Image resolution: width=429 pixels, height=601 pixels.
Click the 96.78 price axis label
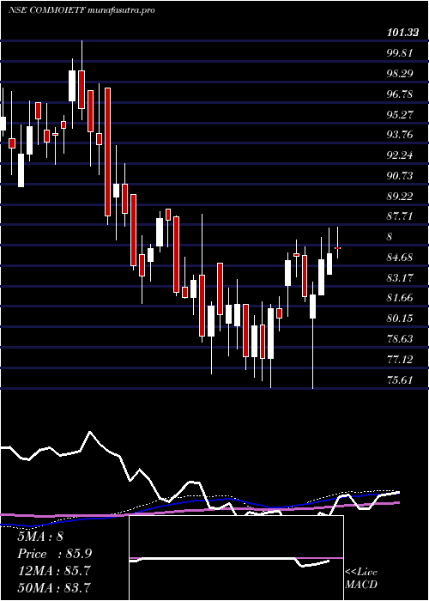pyautogui.click(x=400, y=94)
